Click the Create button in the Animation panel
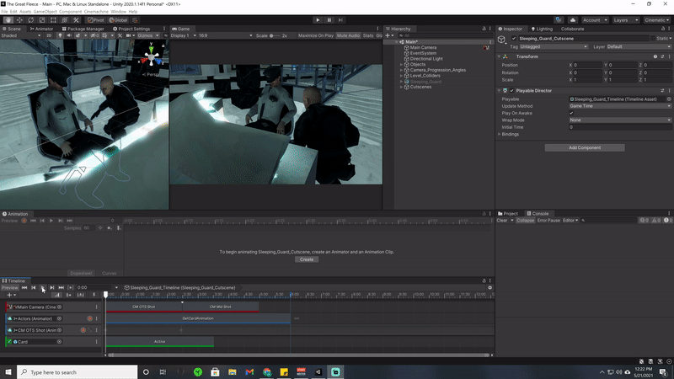This screenshot has height=379, width=674. [306, 259]
